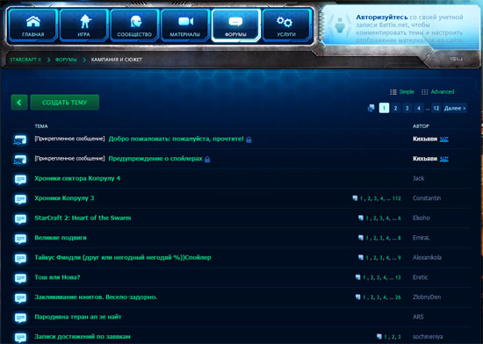
Task: Open the Сообщество navigation tab
Action: 134,25
